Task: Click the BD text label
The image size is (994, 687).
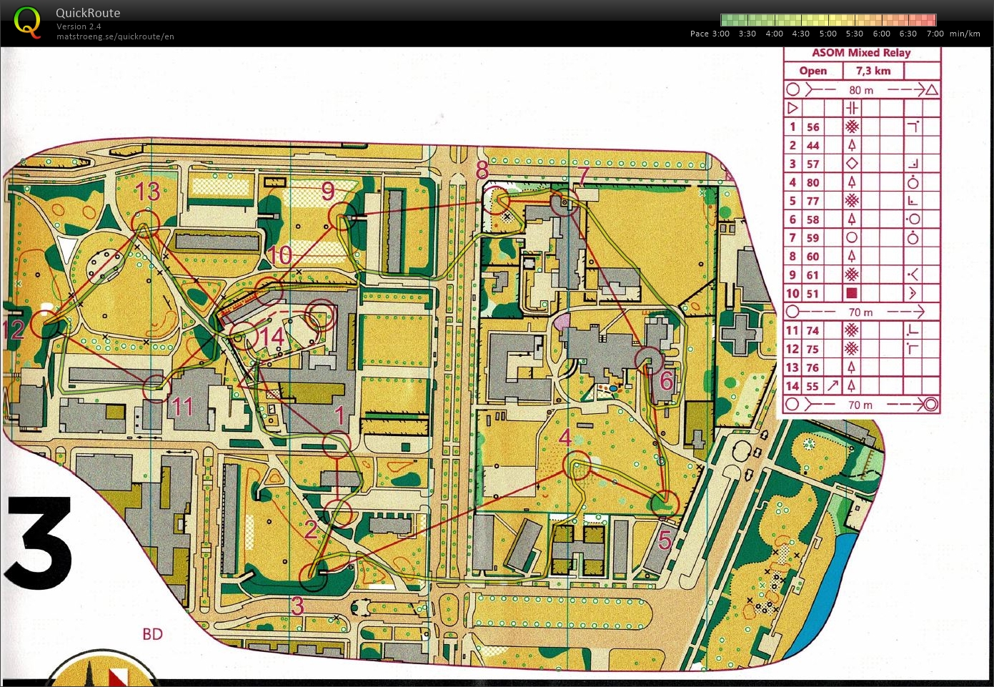Action: [x=152, y=634]
